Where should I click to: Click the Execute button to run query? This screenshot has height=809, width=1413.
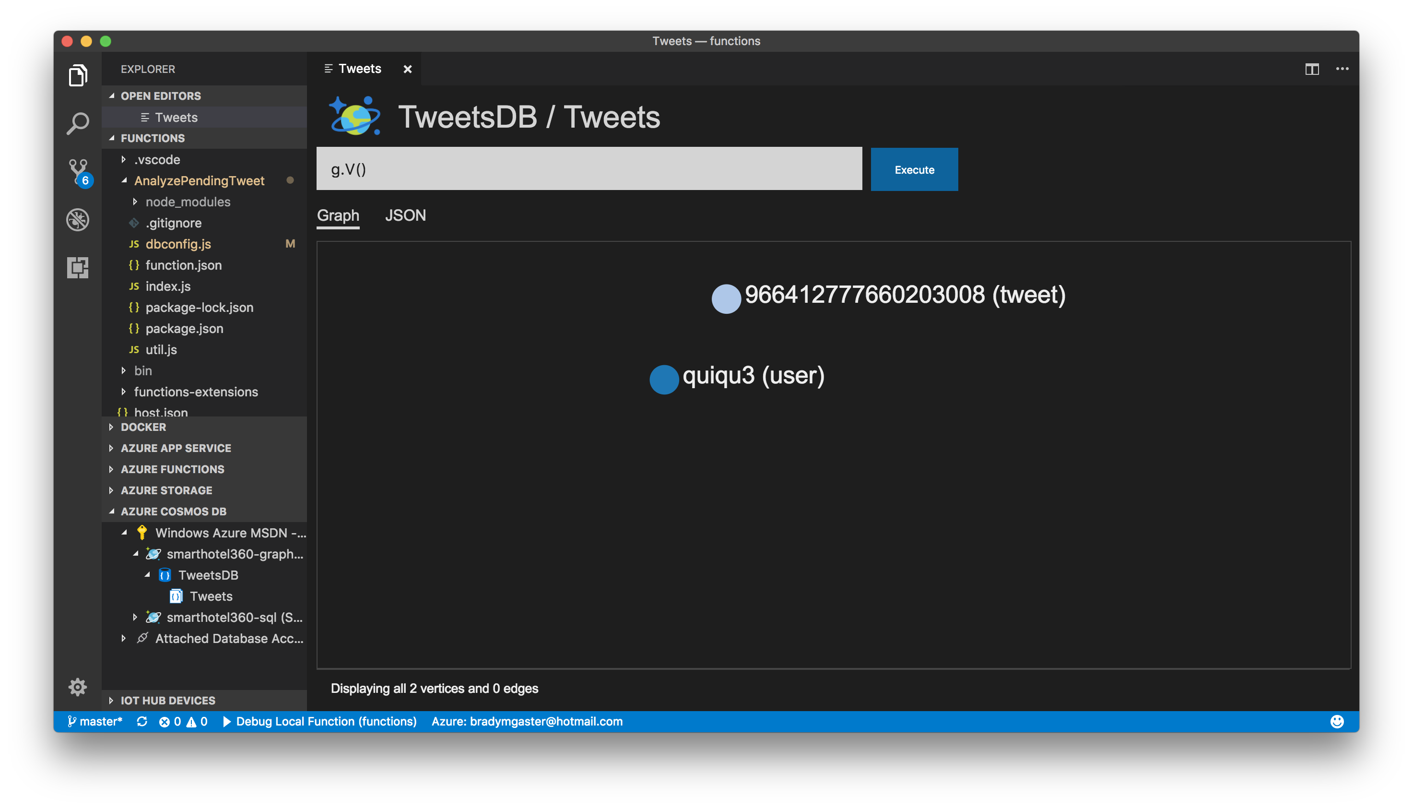click(914, 169)
